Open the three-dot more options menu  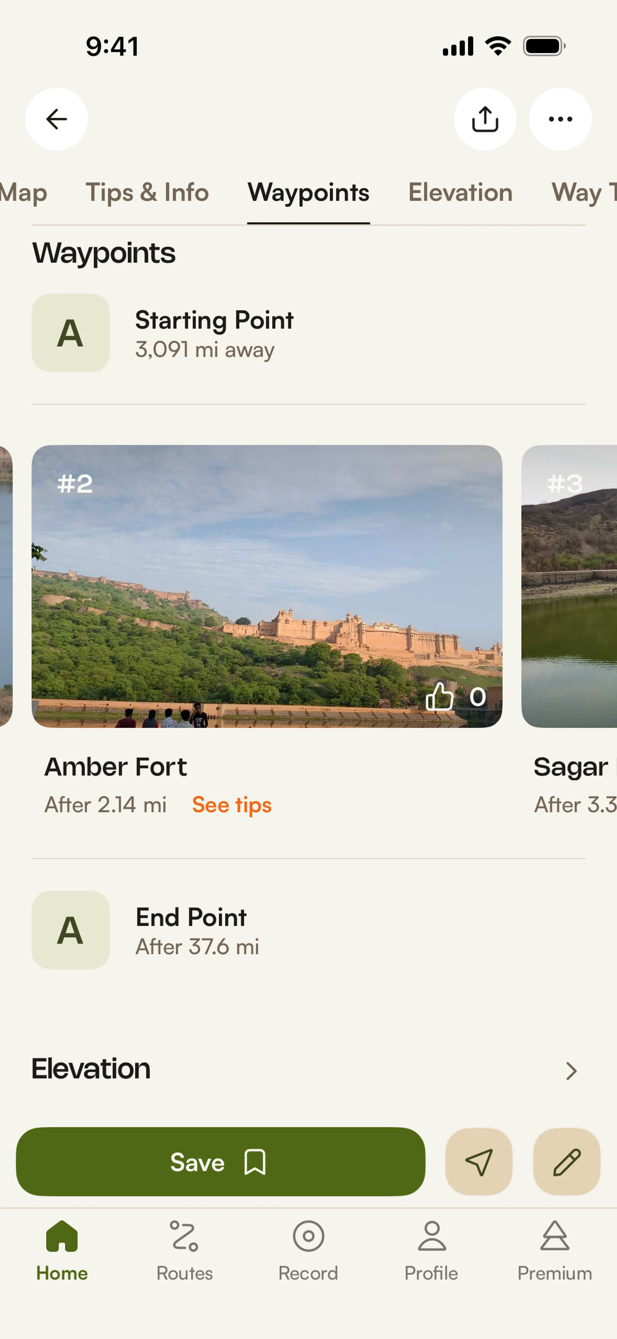click(560, 119)
